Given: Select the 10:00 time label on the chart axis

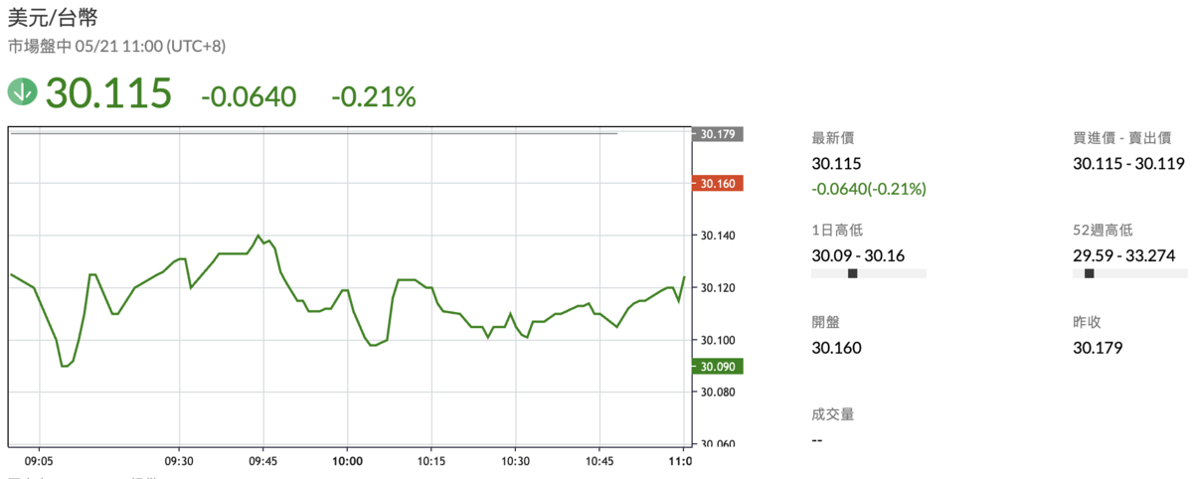Looking at the screenshot, I should tap(347, 461).
